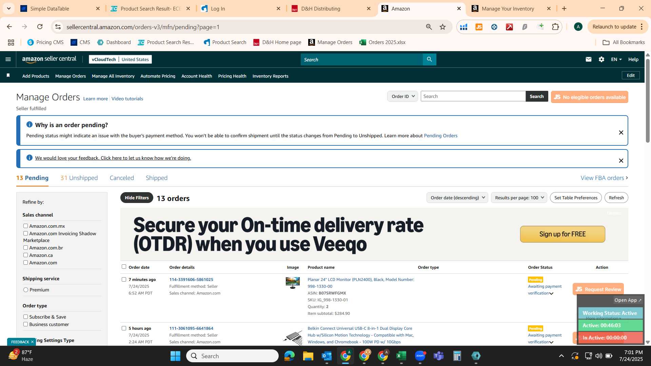Switch to the 31 Unshipped tab
Image resolution: width=651 pixels, height=366 pixels.
click(79, 178)
